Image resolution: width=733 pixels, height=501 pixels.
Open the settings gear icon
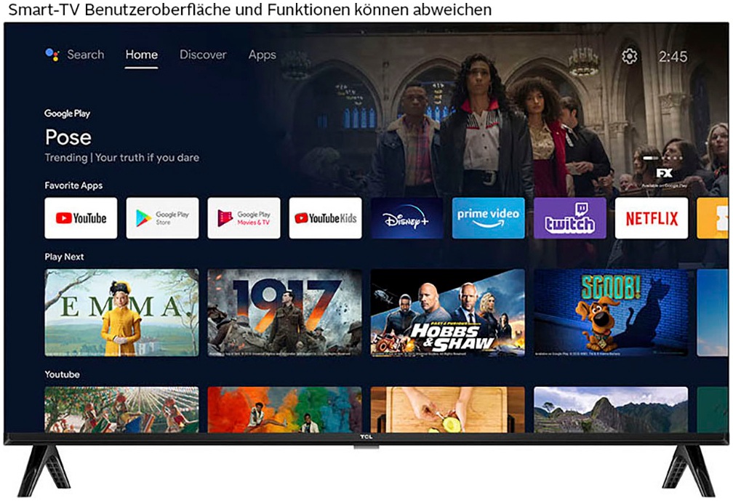[629, 56]
